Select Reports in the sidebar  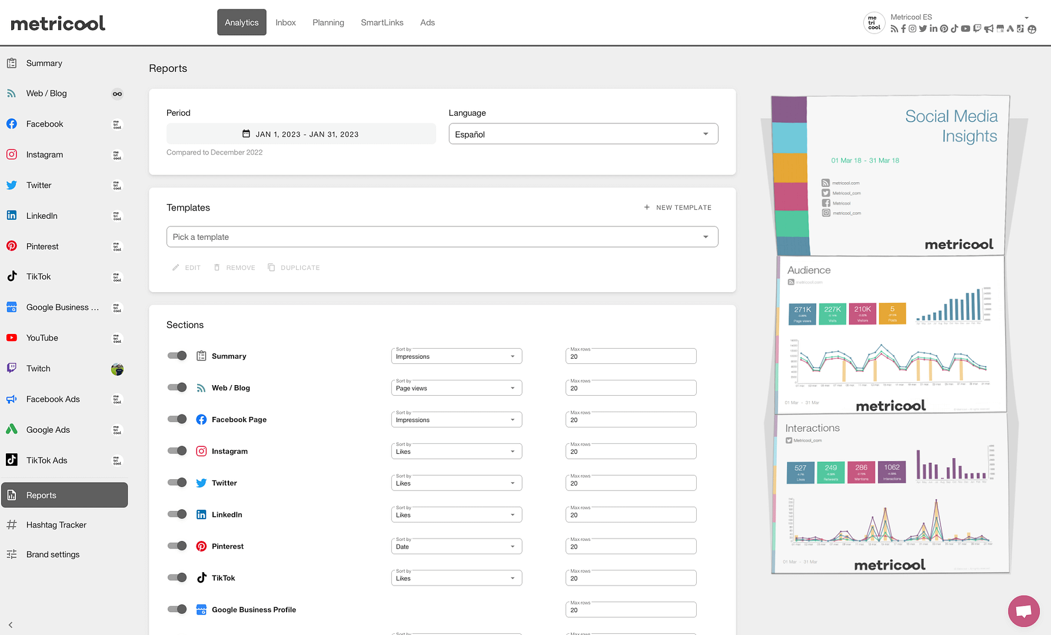tap(64, 495)
